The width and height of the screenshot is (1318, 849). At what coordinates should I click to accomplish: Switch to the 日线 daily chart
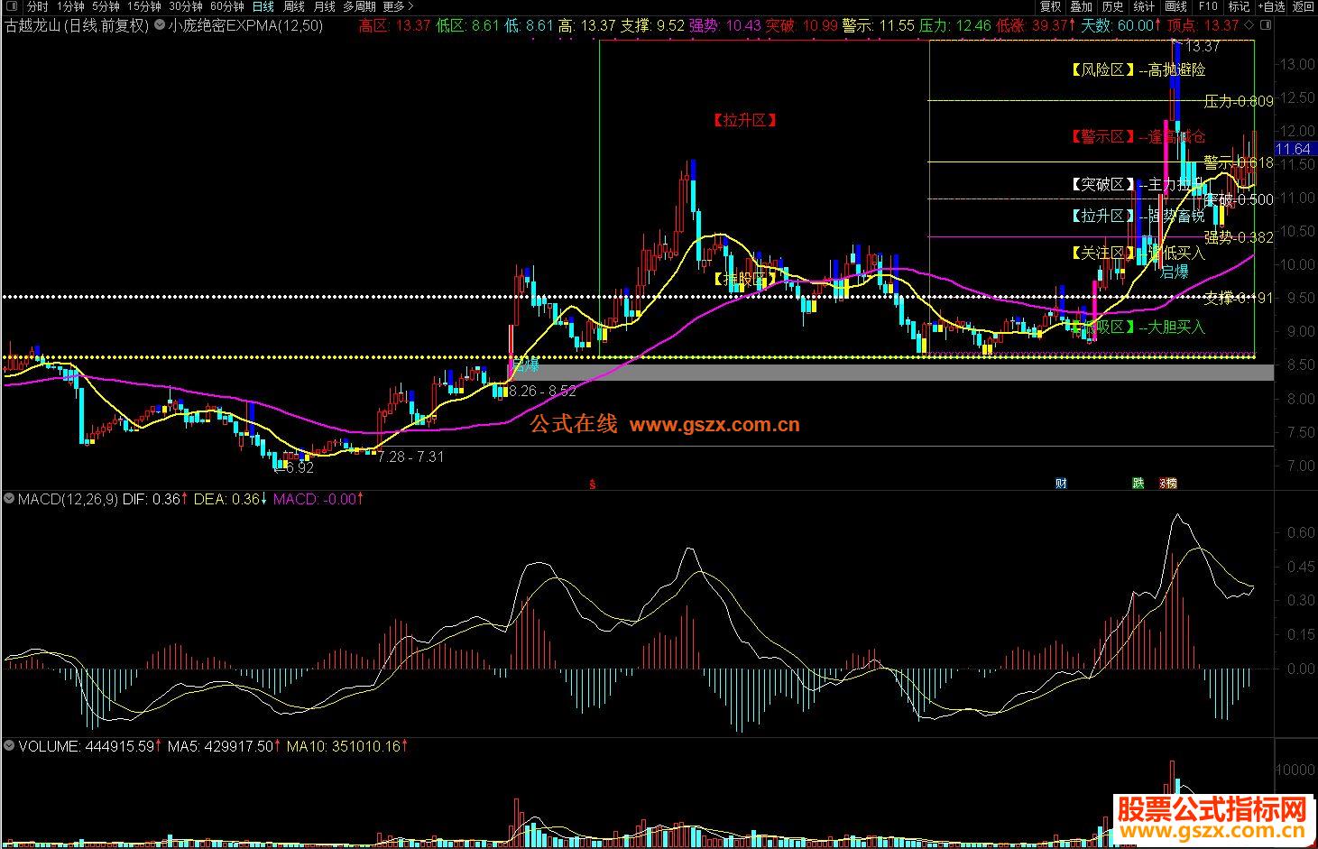pyautogui.click(x=263, y=6)
